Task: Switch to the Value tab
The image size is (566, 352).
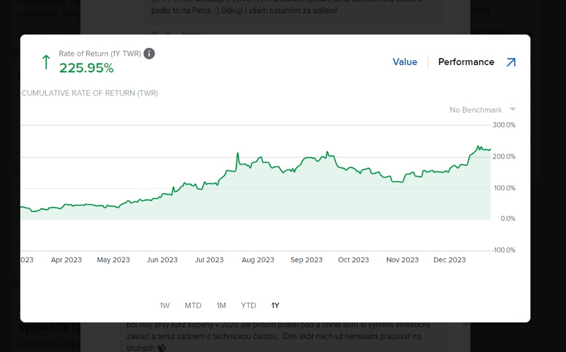Action: [x=405, y=62]
